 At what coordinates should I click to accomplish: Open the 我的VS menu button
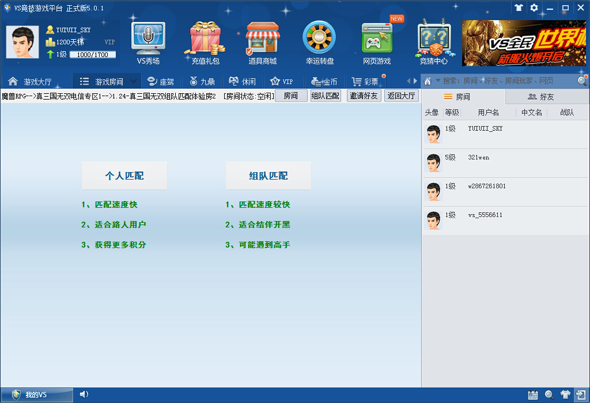pyautogui.click(x=36, y=395)
